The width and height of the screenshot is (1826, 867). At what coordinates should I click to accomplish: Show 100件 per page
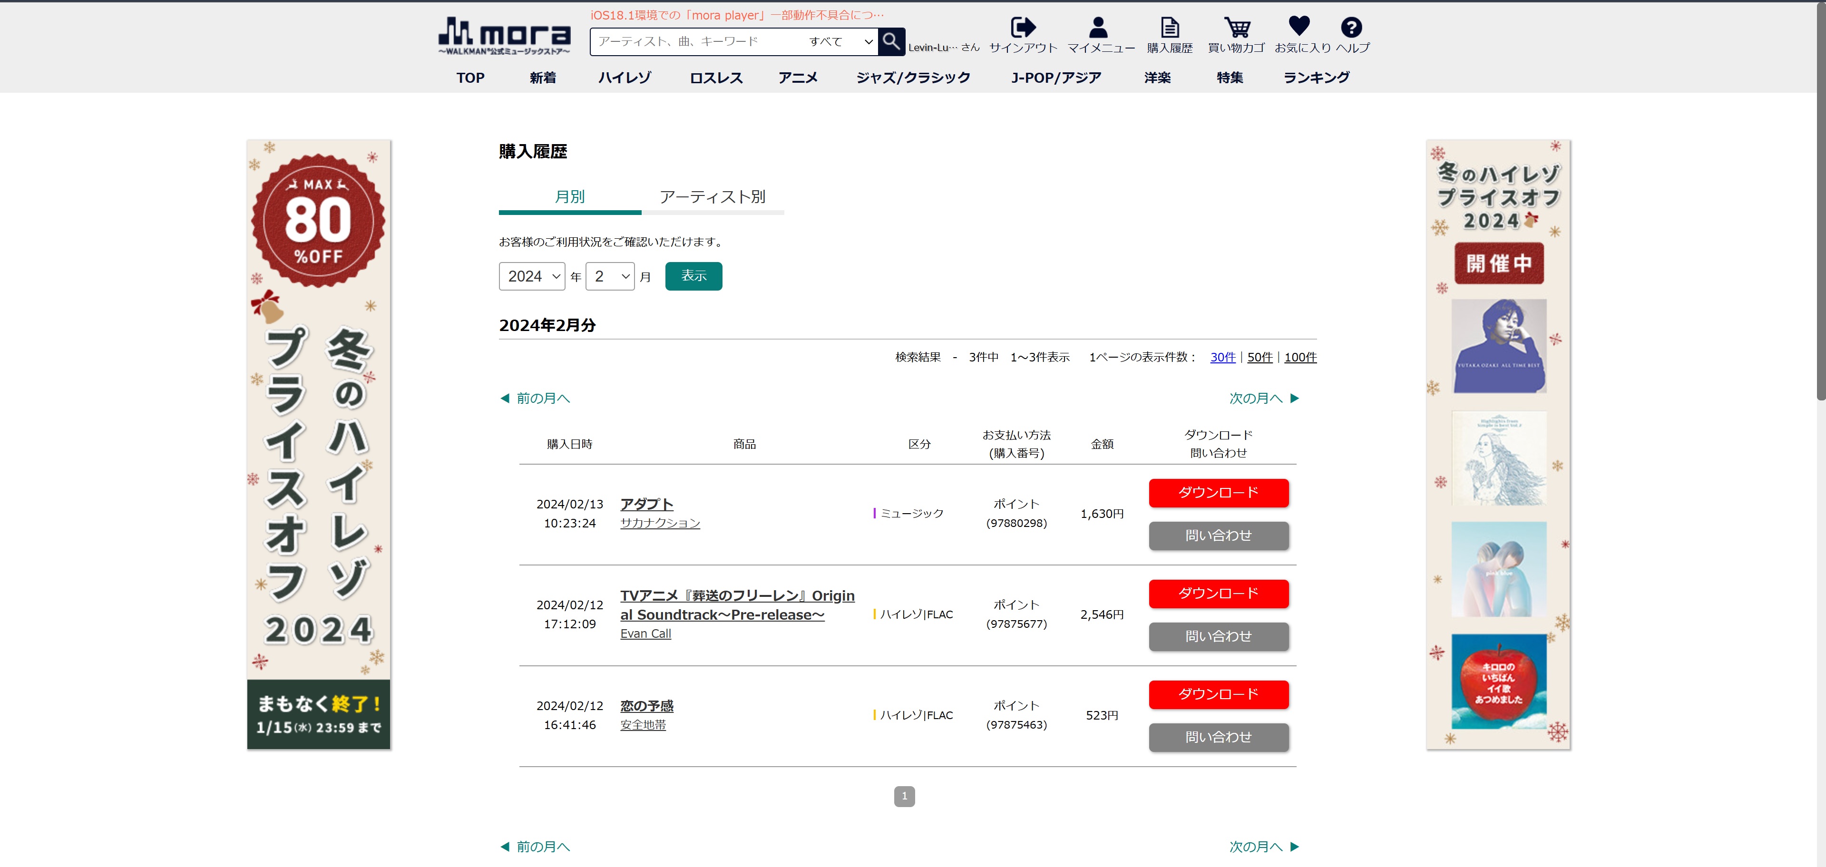(x=1300, y=357)
